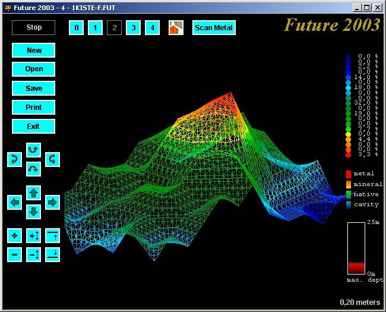
Task: Click the app icon in title bar
Action: click(x=8, y=8)
